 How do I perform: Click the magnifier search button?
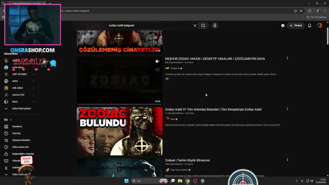pos(203,25)
